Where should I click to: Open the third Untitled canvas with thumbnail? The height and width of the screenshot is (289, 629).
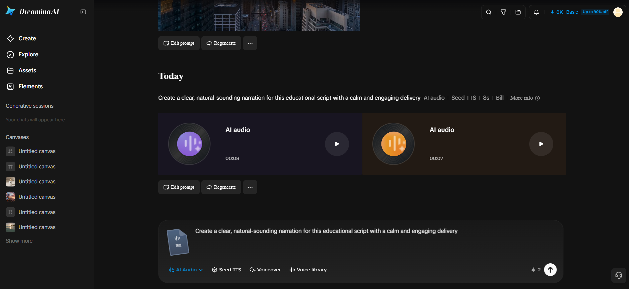31,182
